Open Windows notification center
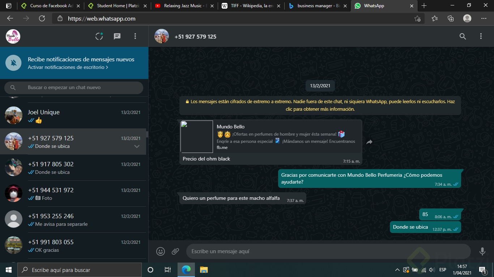Image resolution: width=494 pixels, height=277 pixels. click(x=482, y=270)
